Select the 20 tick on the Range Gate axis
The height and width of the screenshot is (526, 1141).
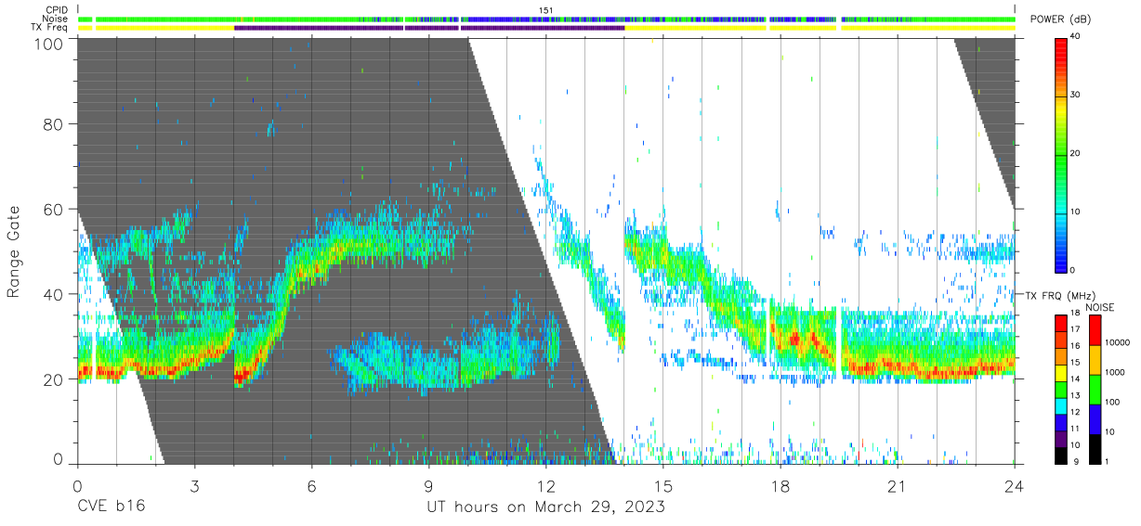53,379
